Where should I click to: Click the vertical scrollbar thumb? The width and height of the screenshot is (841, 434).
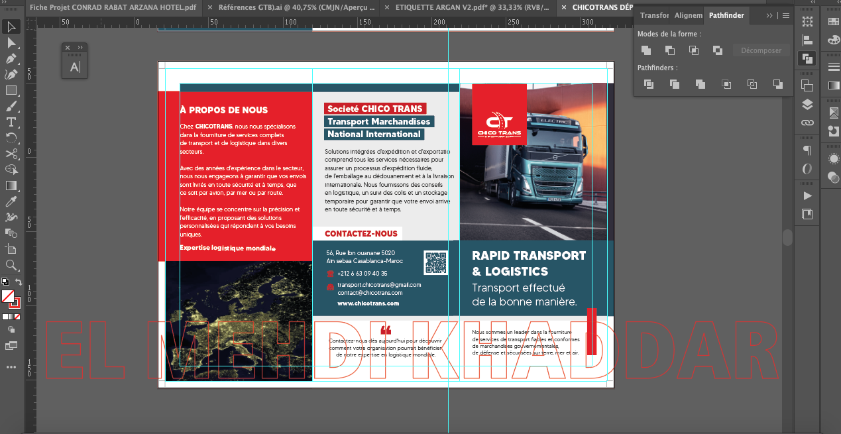[x=787, y=237]
